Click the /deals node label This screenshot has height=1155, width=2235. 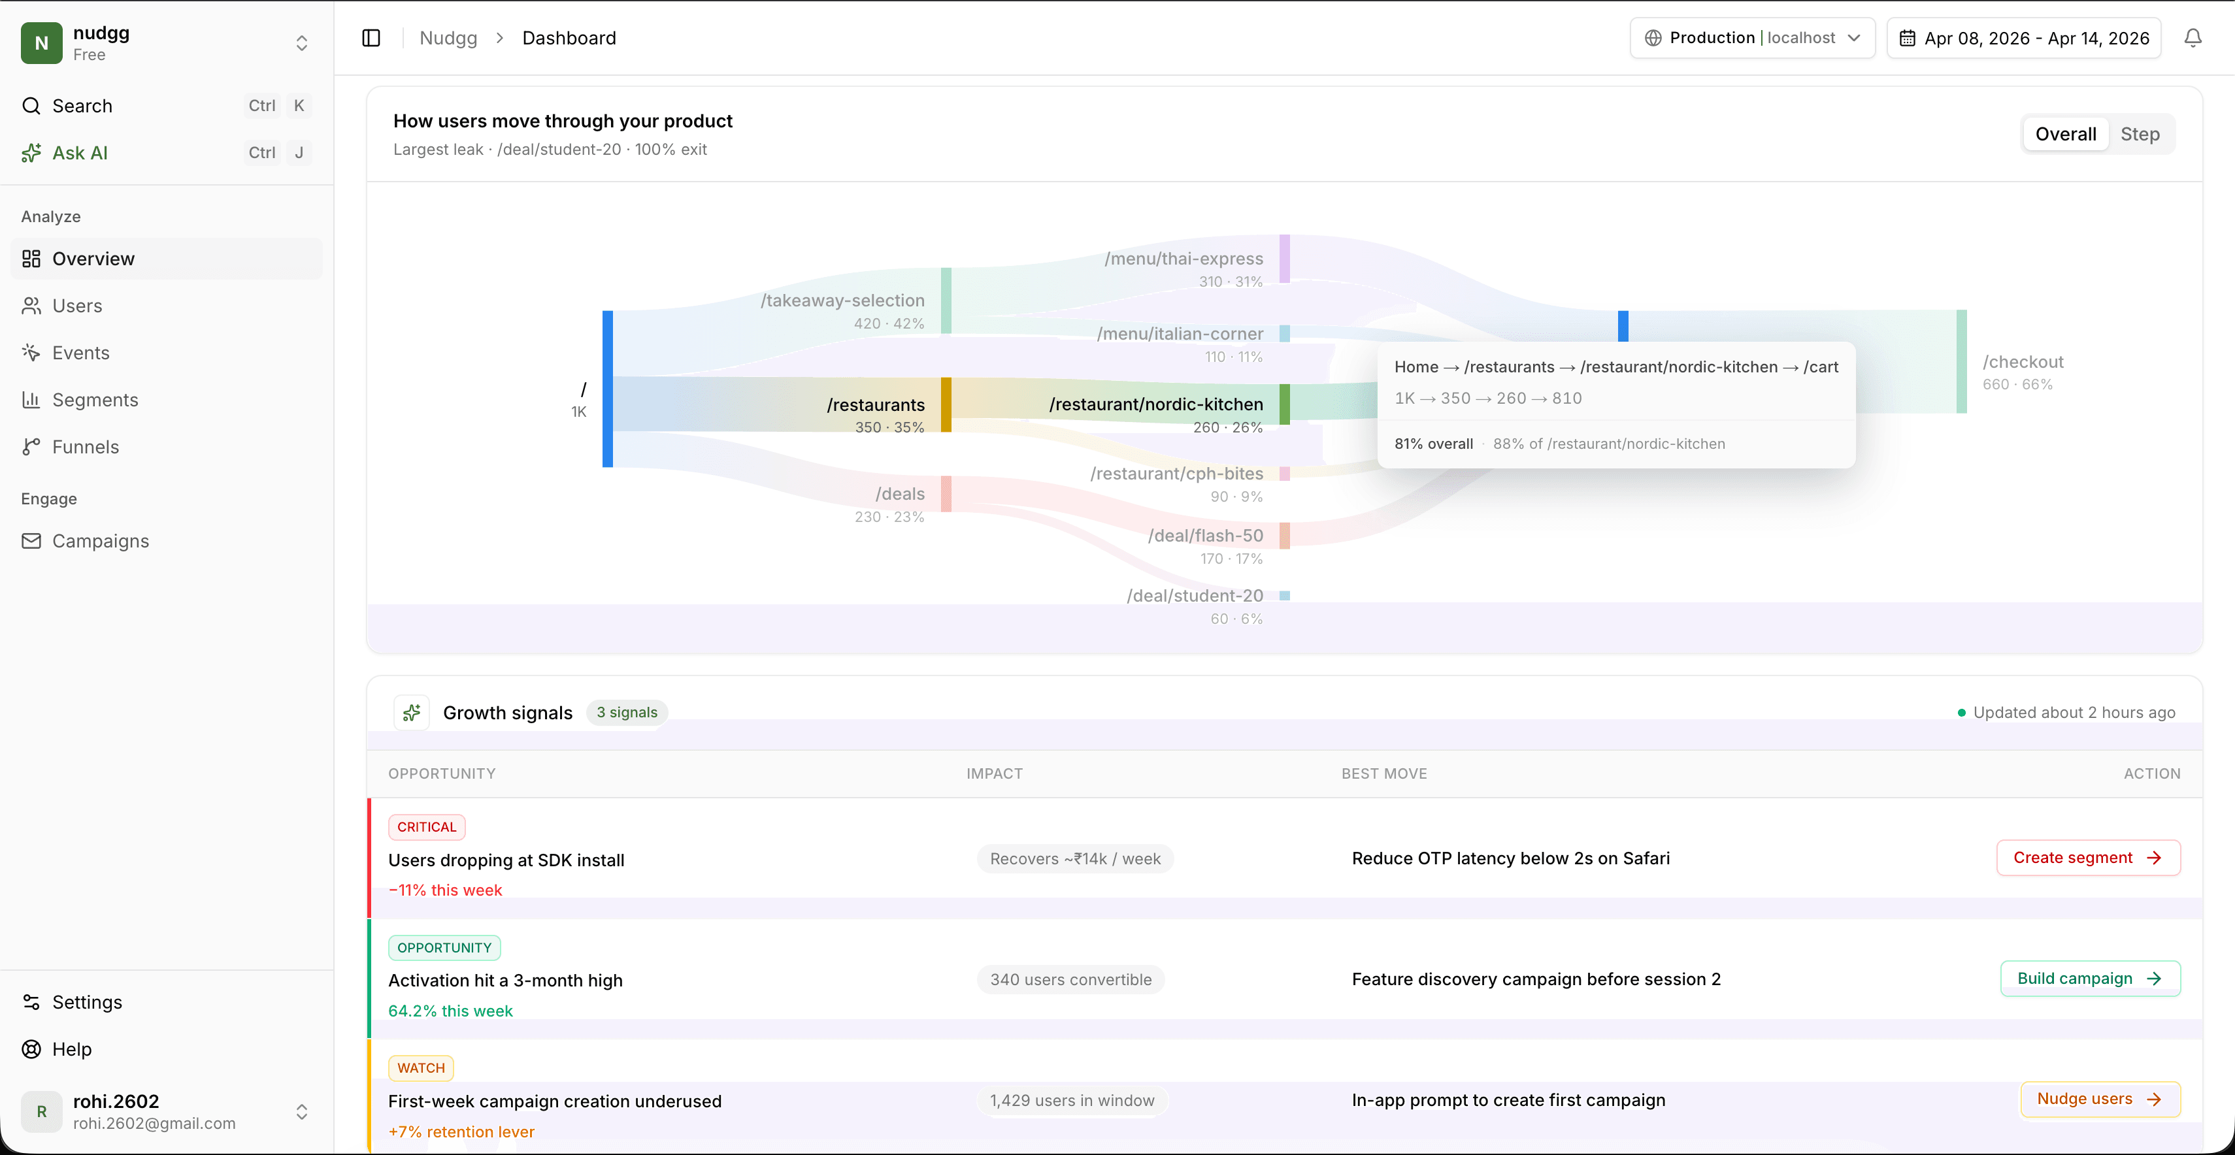(x=900, y=493)
